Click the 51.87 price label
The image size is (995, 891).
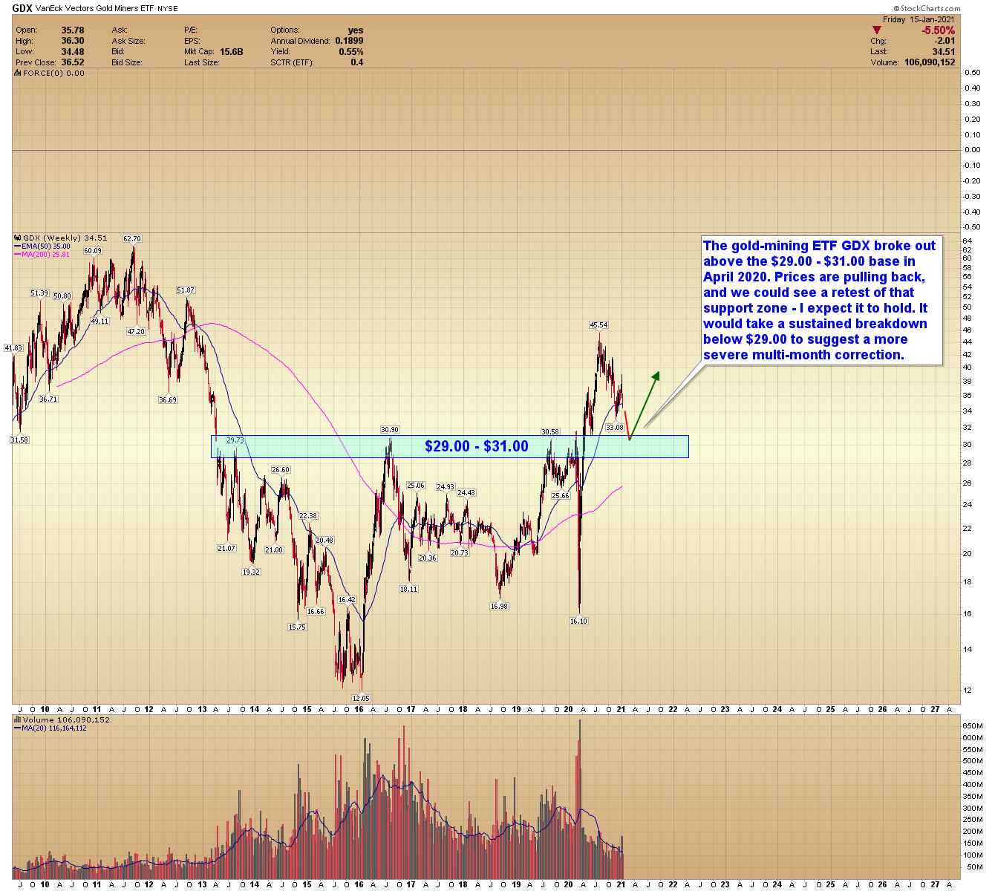pyautogui.click(x=186, y=290)
